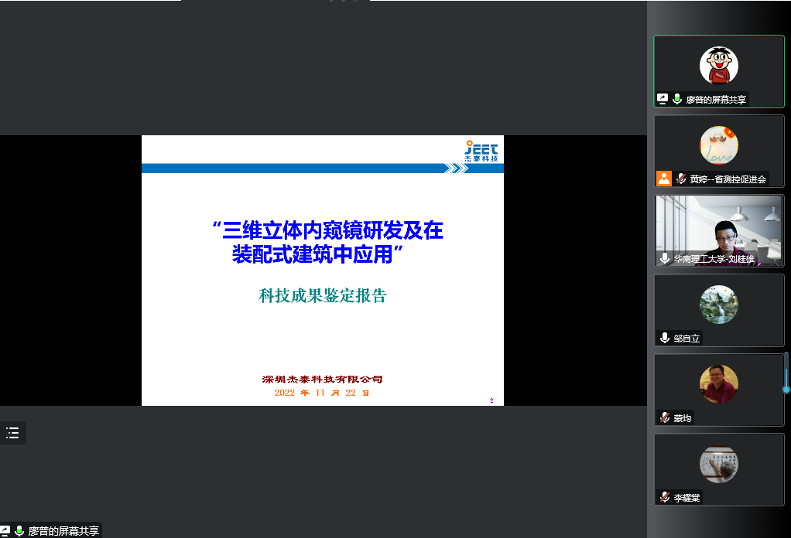
Task: Toggle 廖普's microphone in the bottom-left bar
Action: pos(18,531)
